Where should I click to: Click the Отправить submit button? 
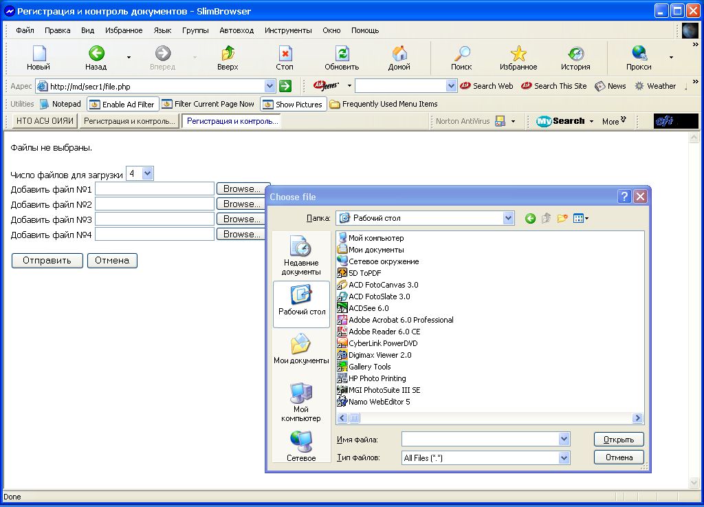47,261
